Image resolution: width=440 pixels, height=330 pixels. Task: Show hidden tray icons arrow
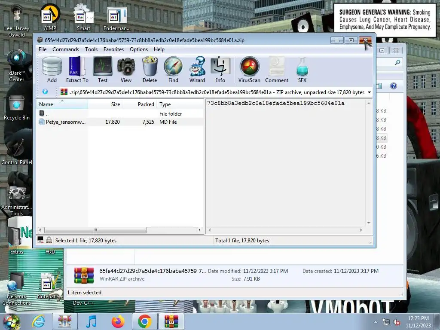tap(376, 322)
